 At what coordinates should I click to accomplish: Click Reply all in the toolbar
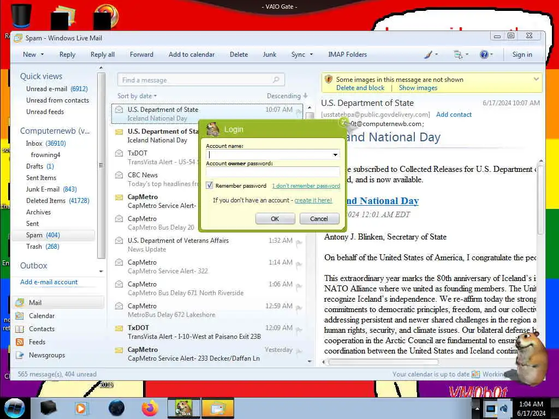point(102,55)
